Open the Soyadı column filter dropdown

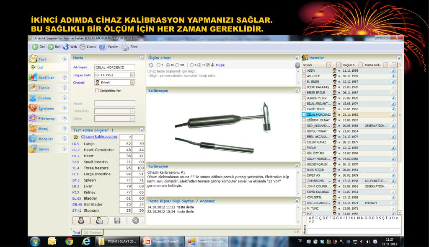click(x=328, y=65)
